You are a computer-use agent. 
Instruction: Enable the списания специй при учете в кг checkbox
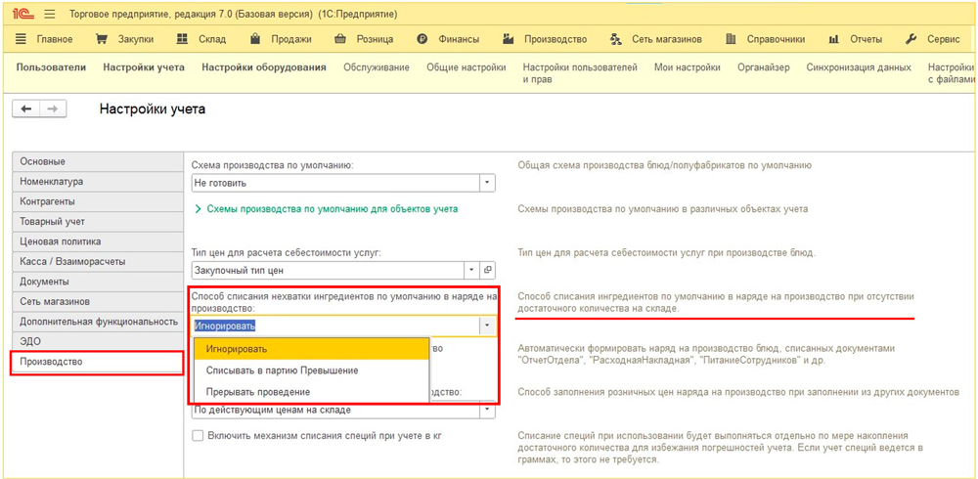pos(198,436)
